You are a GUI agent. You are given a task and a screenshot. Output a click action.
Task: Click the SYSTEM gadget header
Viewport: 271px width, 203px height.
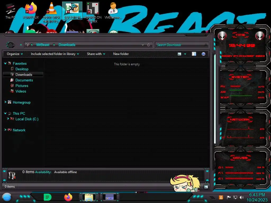click(x=240, y=77)
